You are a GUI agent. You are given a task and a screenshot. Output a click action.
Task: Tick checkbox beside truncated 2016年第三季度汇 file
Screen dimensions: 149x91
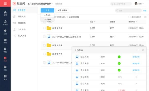pos(44,62)
